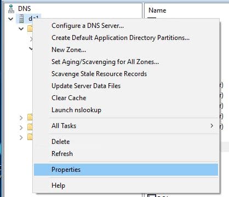This screenshot has height=197, width=229.
Task: Choose Create Default Application Directory Partitions
Action: click(126, 38)
